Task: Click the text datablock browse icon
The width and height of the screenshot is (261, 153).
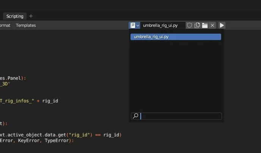Action: [x=133, y=25]
